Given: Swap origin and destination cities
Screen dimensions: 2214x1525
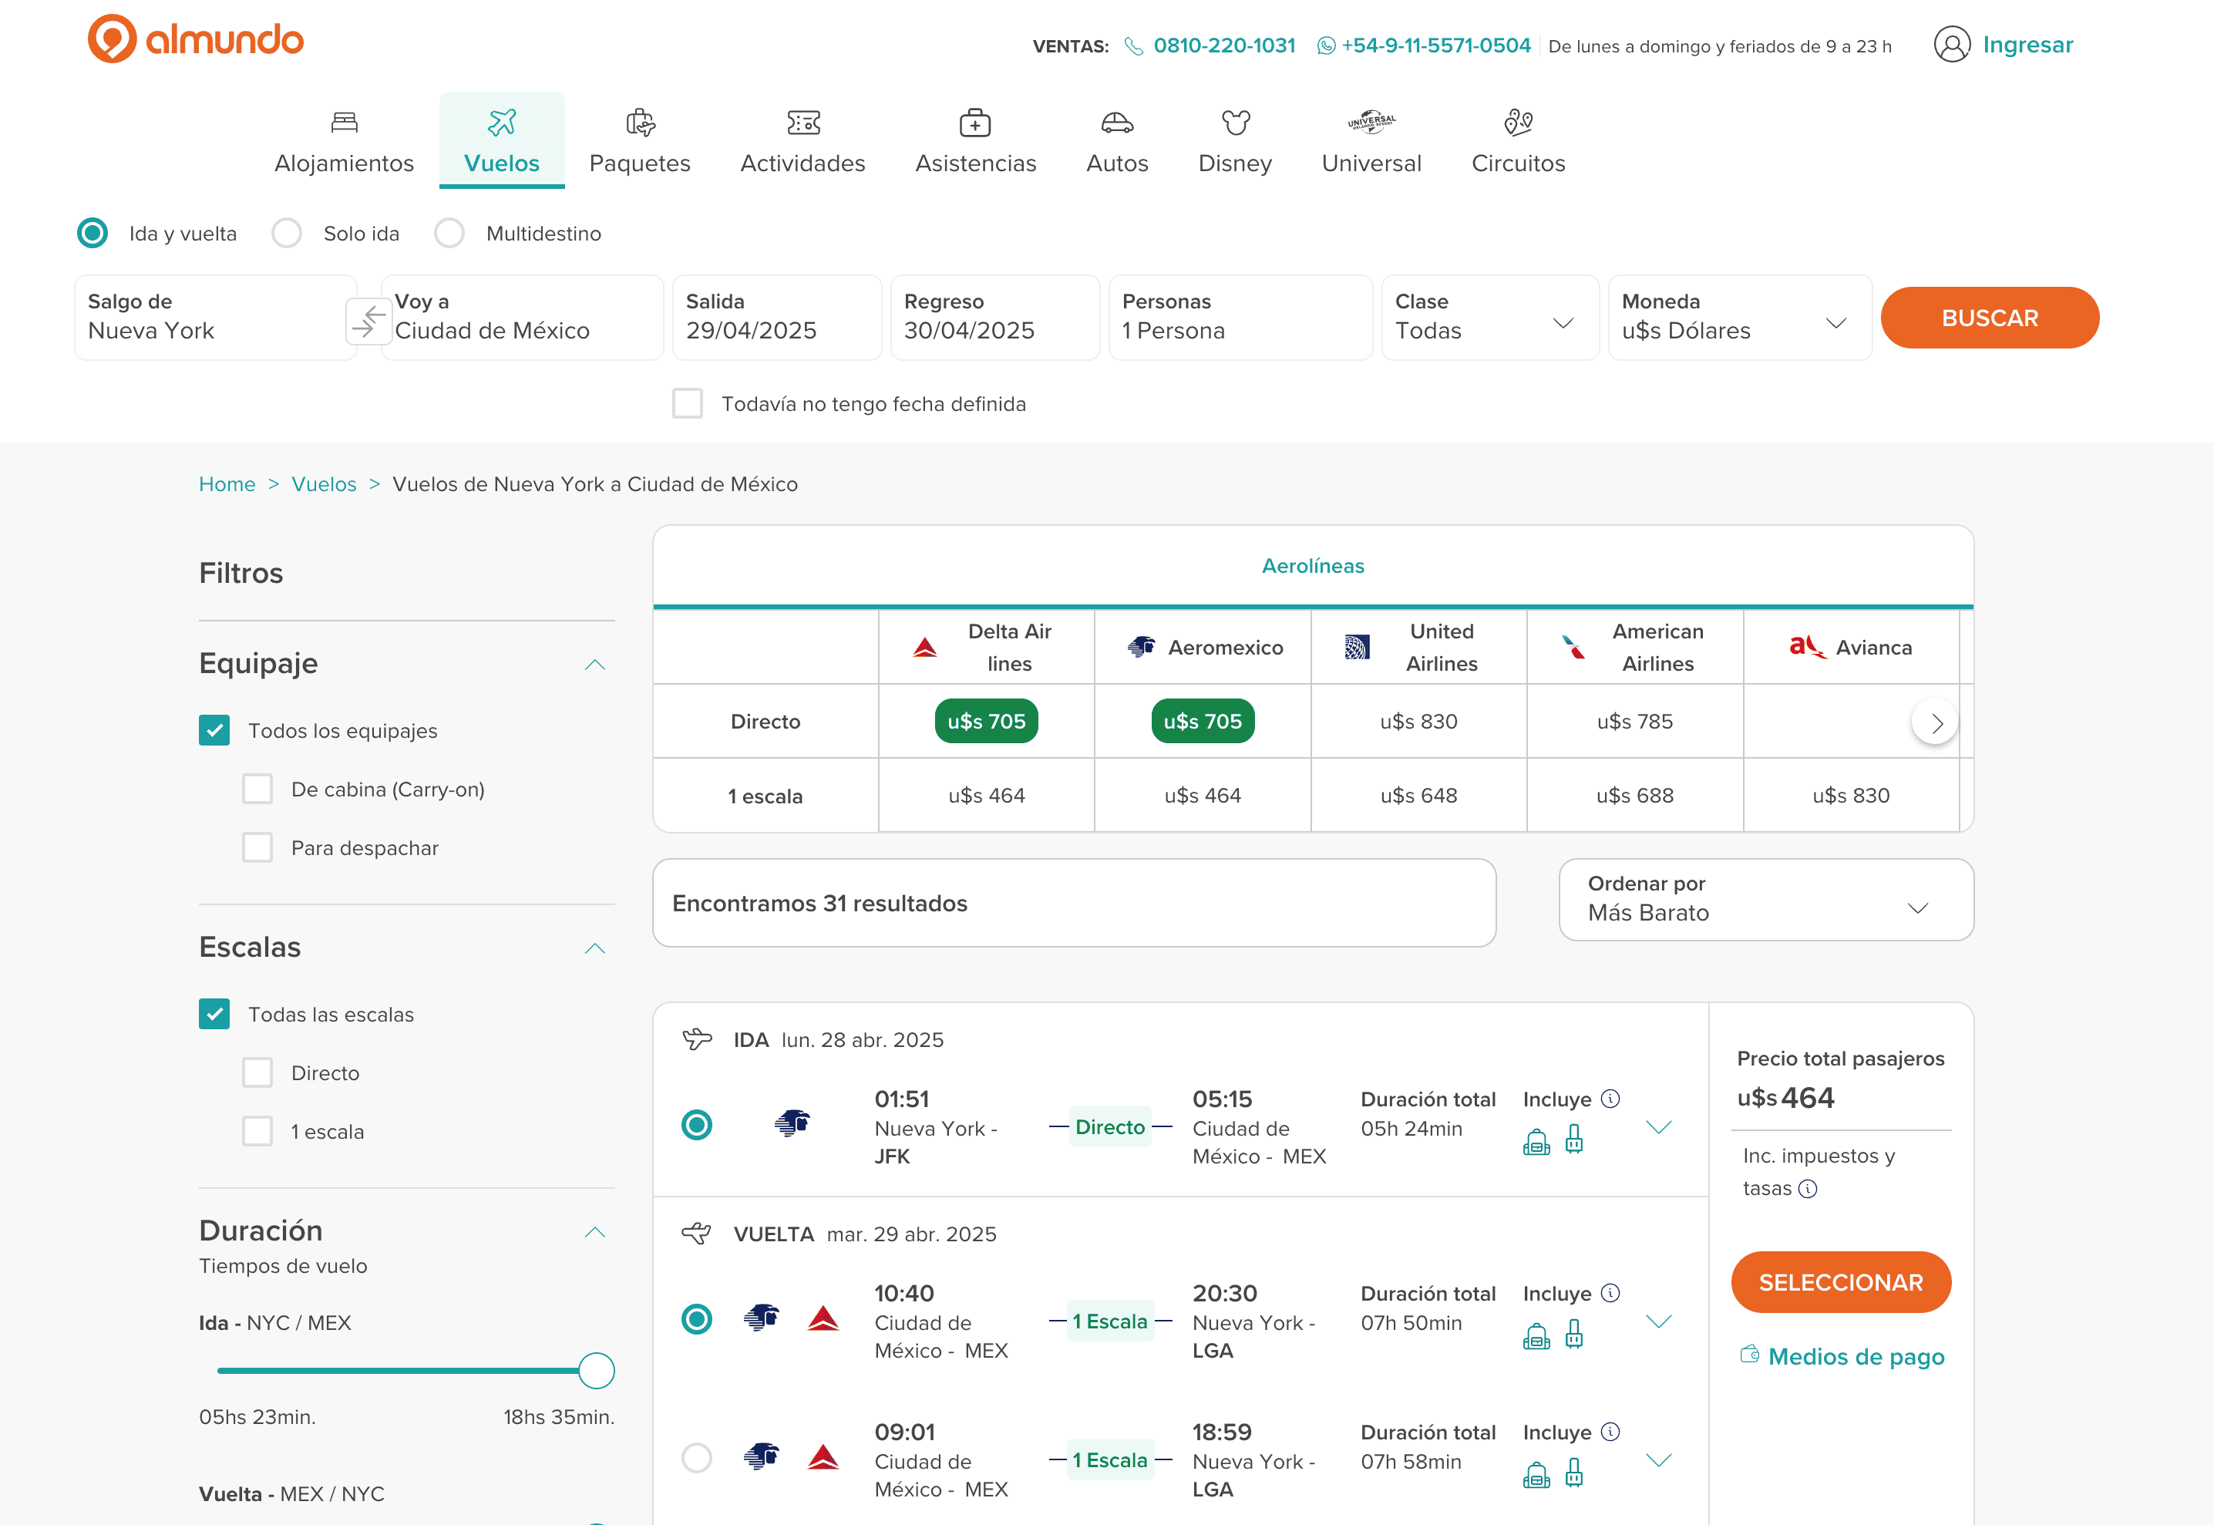Looking at the screenshot, I should (368, 321).
